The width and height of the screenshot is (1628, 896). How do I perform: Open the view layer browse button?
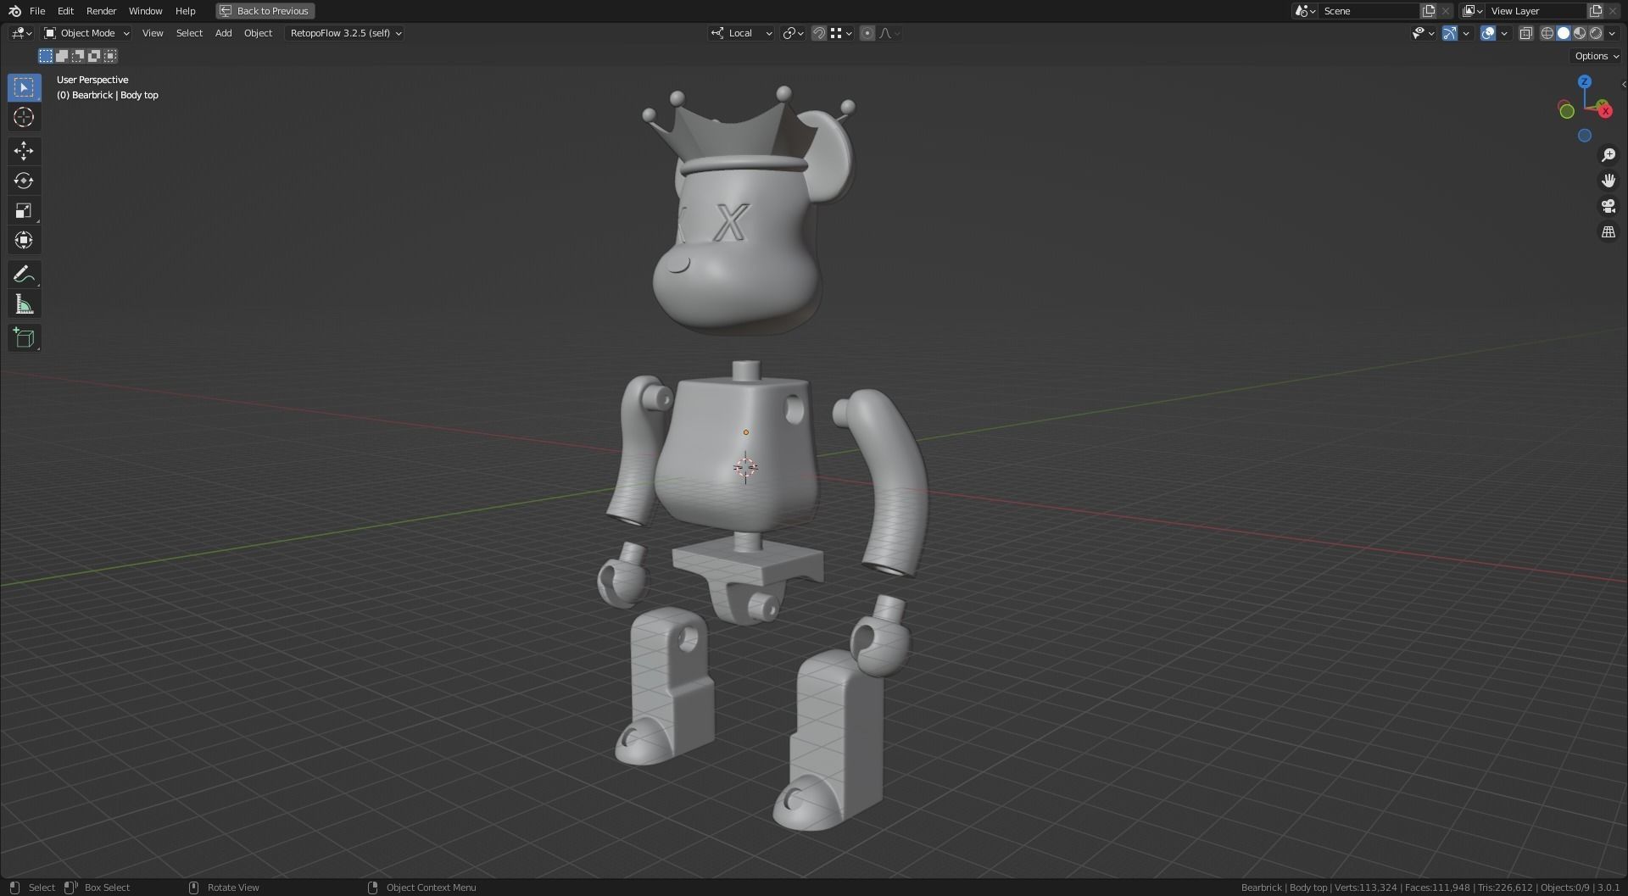[1472, 11]
